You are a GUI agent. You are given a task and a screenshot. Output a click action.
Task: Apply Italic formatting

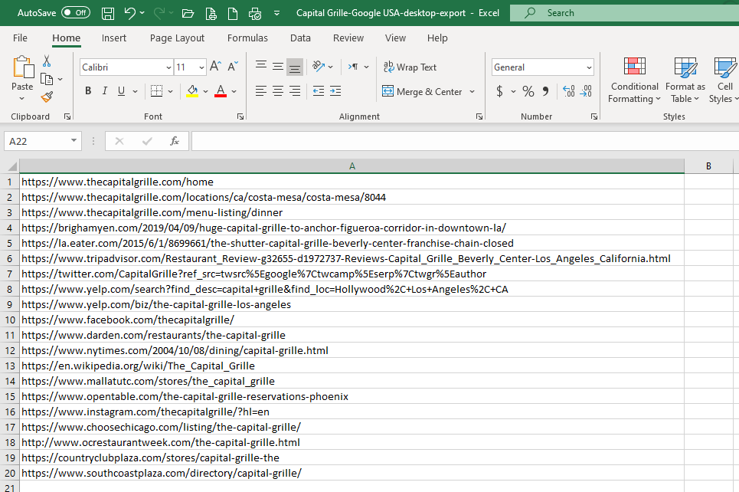tap(105, 91)
